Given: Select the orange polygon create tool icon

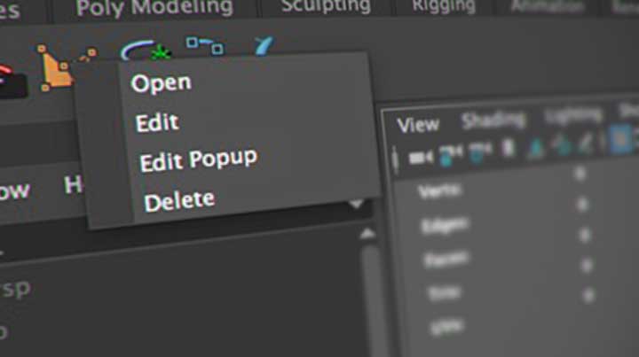Looking at the screenshot, I should point(55,68).
